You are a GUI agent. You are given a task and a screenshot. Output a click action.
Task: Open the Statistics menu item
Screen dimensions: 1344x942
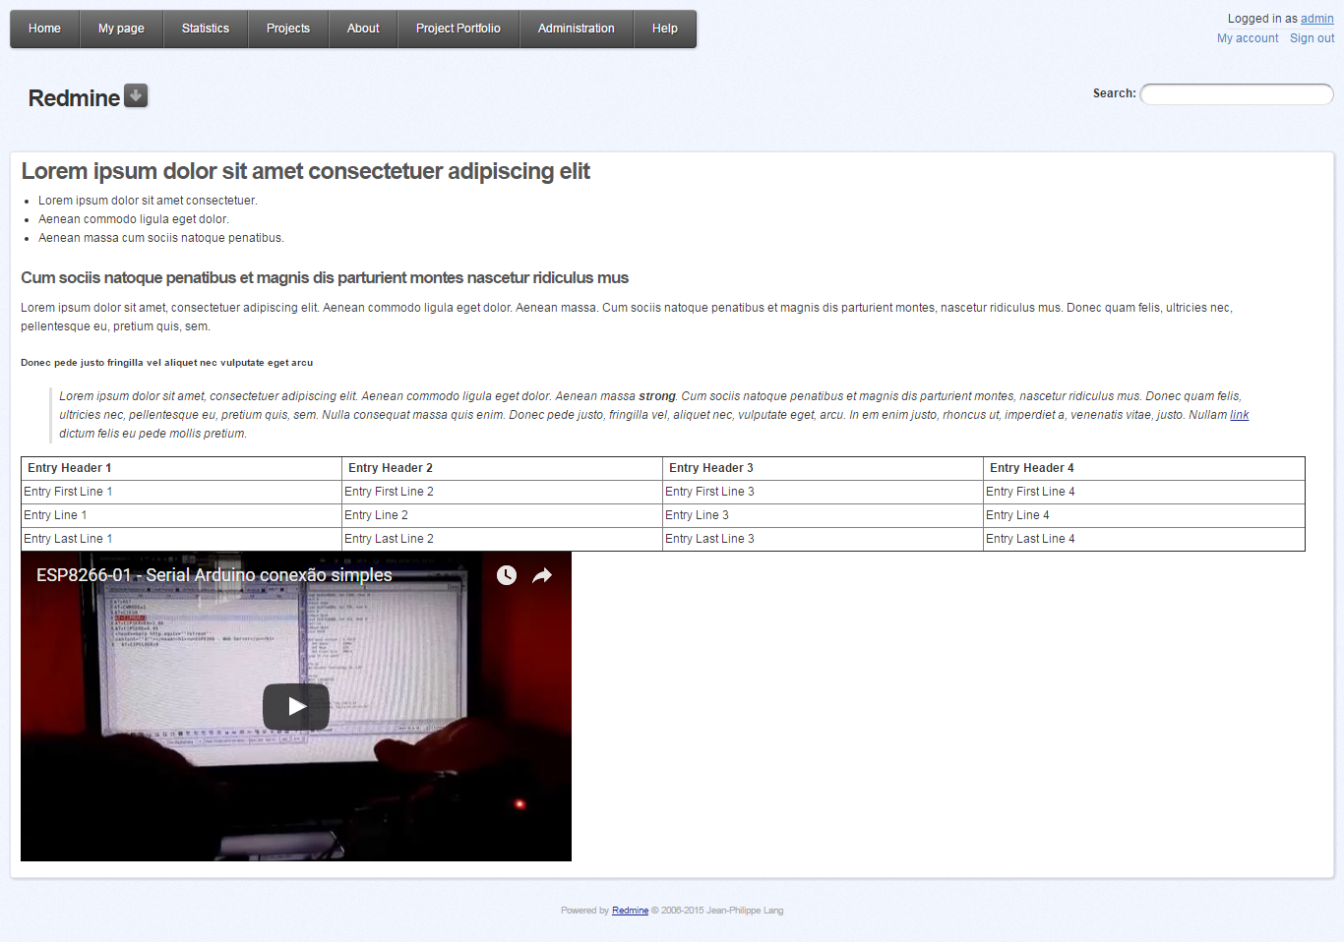pyautogui.click(x=206, y=29)
